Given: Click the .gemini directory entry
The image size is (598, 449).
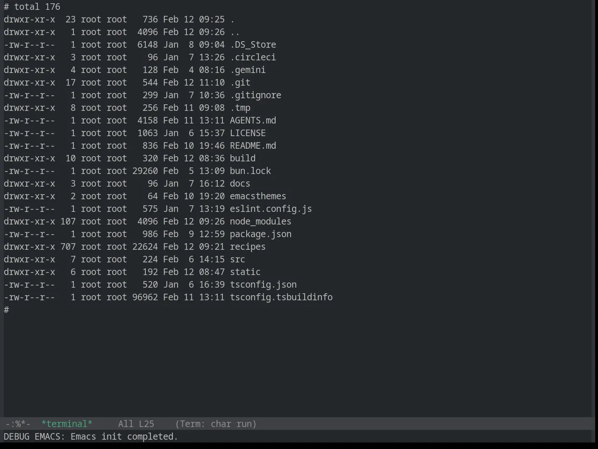Looking at the screenshot, I should (248, 70).
